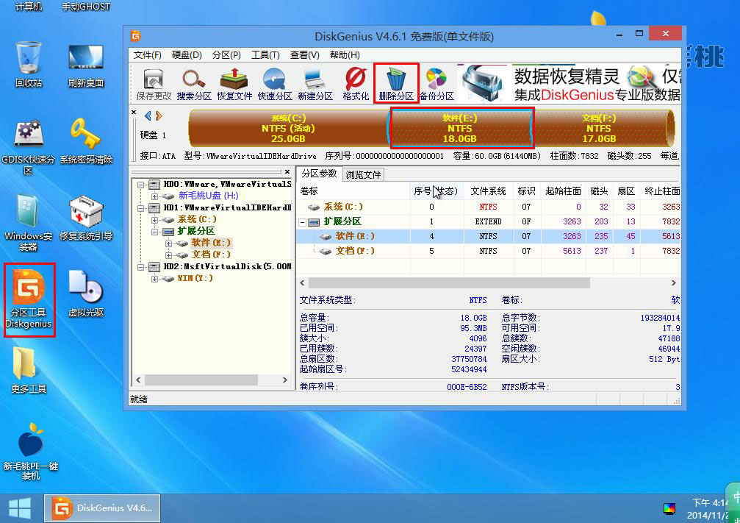Open the 备份分区 backup partition tool
The height and width of the screenshot is (523, 740).
click(437, 85)
